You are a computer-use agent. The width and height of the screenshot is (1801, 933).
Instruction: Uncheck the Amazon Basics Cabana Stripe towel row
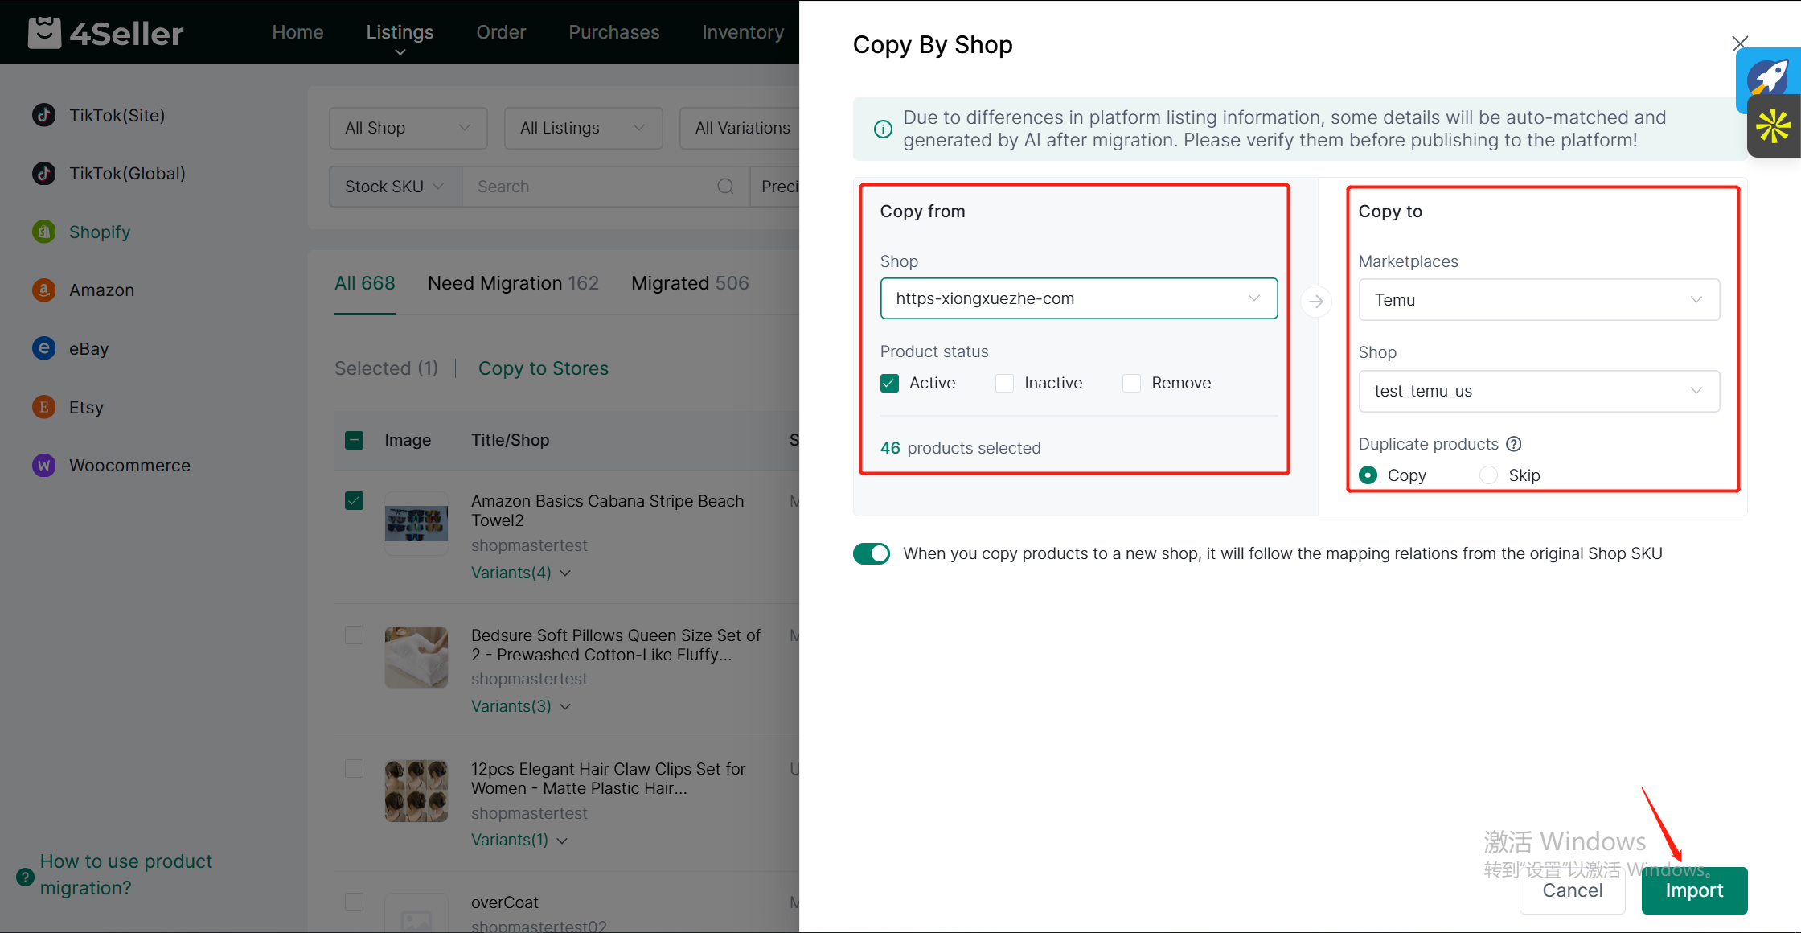tap(354, 501)
